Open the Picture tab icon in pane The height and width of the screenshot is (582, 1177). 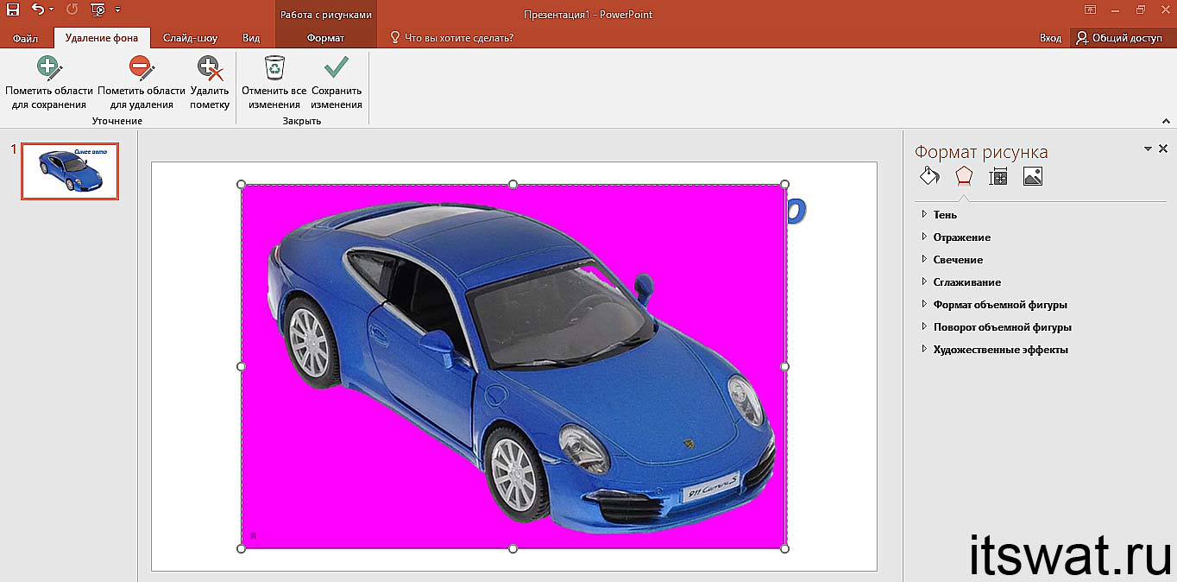point(1032,176)
